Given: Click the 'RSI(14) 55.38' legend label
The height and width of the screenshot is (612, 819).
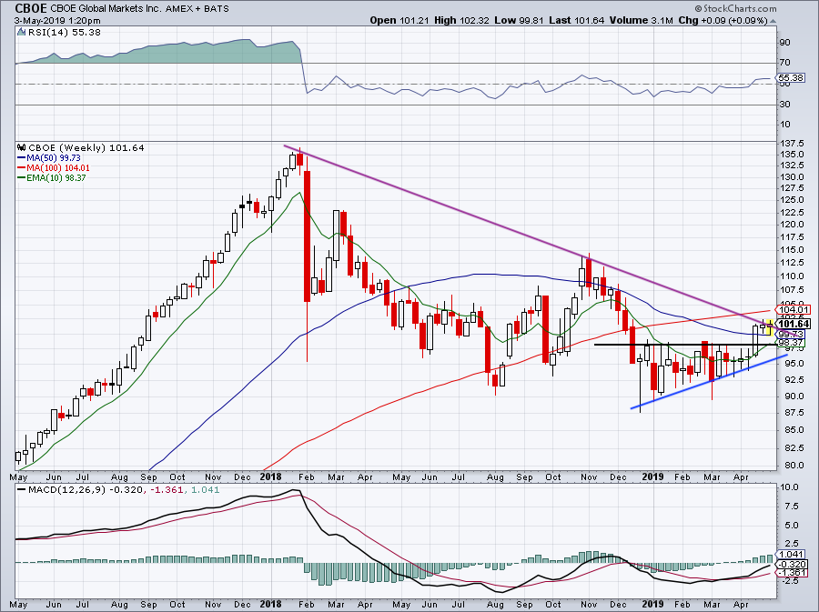Looking at the screenshot, I should [x=64, y=33].
